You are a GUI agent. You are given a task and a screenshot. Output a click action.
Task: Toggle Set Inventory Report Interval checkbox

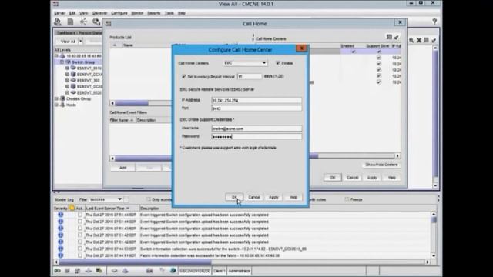pos(184,76)
